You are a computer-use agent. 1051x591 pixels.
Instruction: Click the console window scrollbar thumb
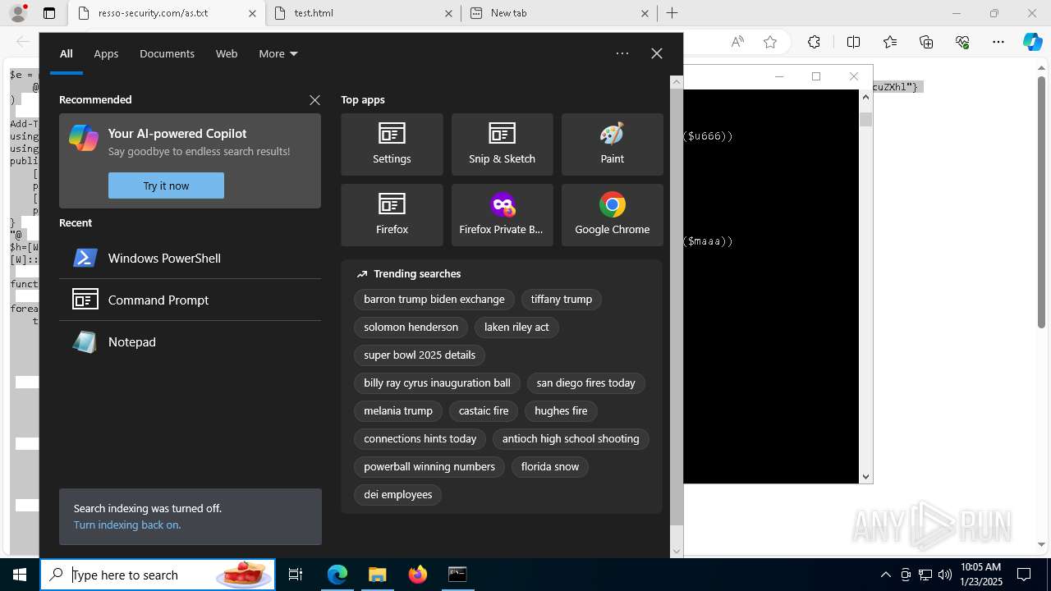click(865, 119)
